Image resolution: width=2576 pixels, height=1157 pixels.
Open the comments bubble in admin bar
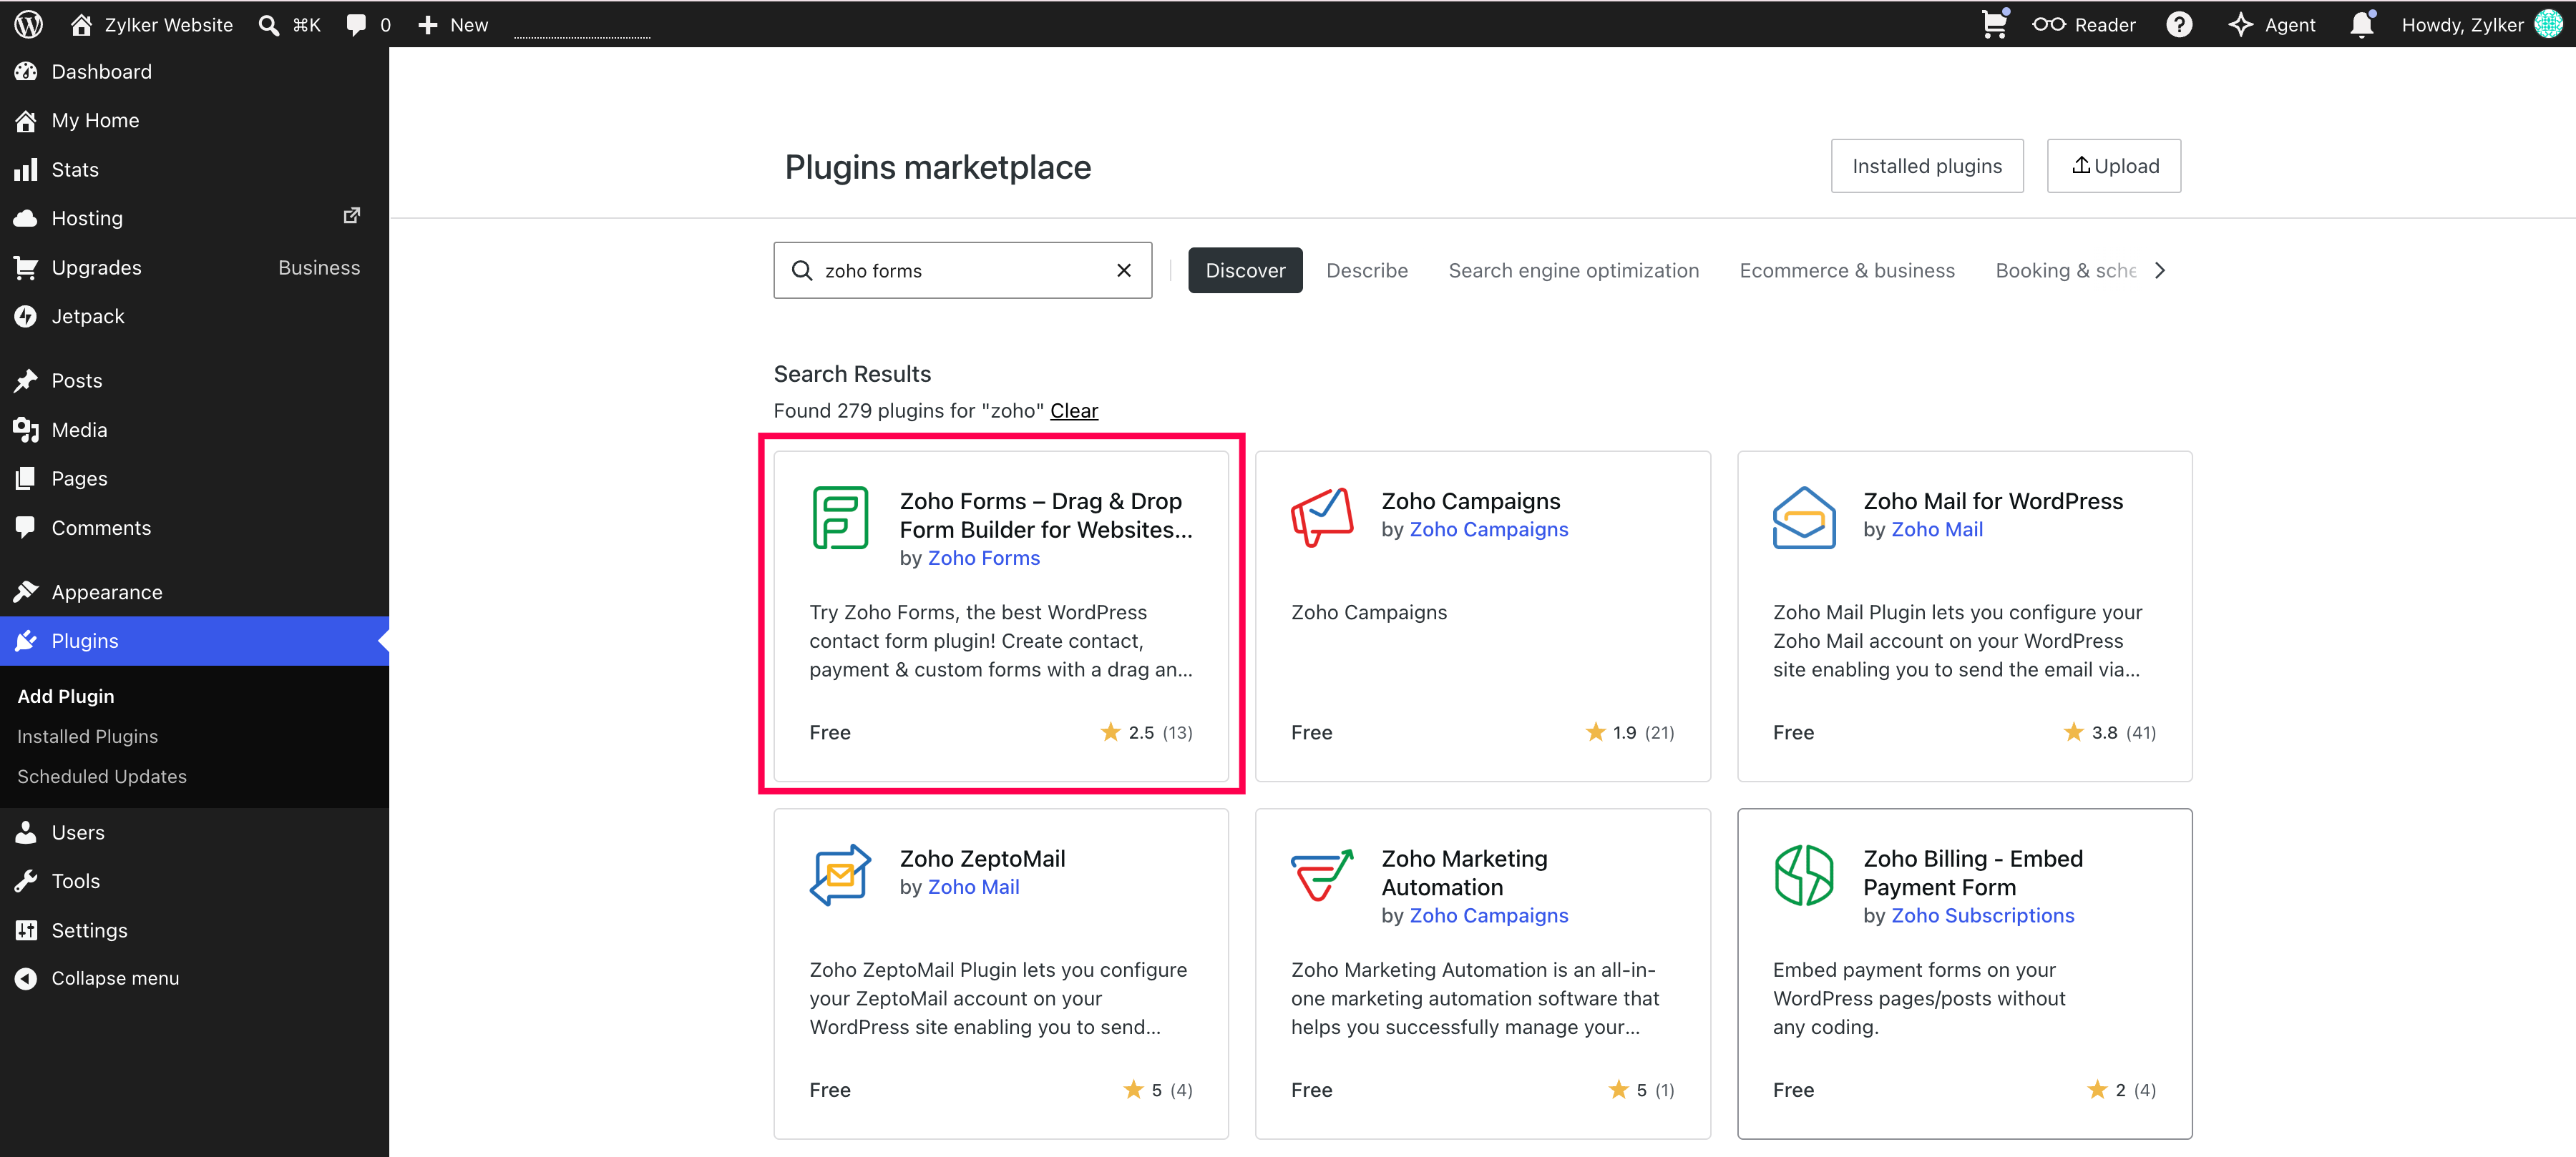click(355, 25)
